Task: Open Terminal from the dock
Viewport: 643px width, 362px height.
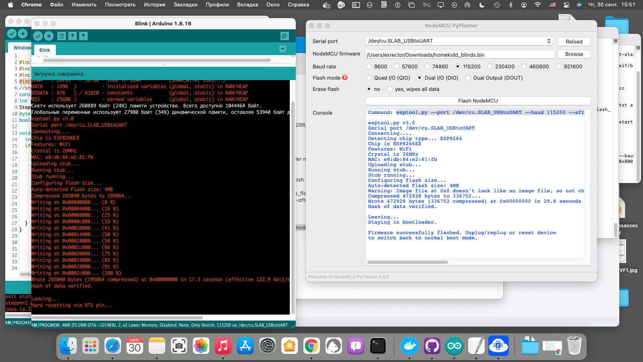Action: point(378,346)
